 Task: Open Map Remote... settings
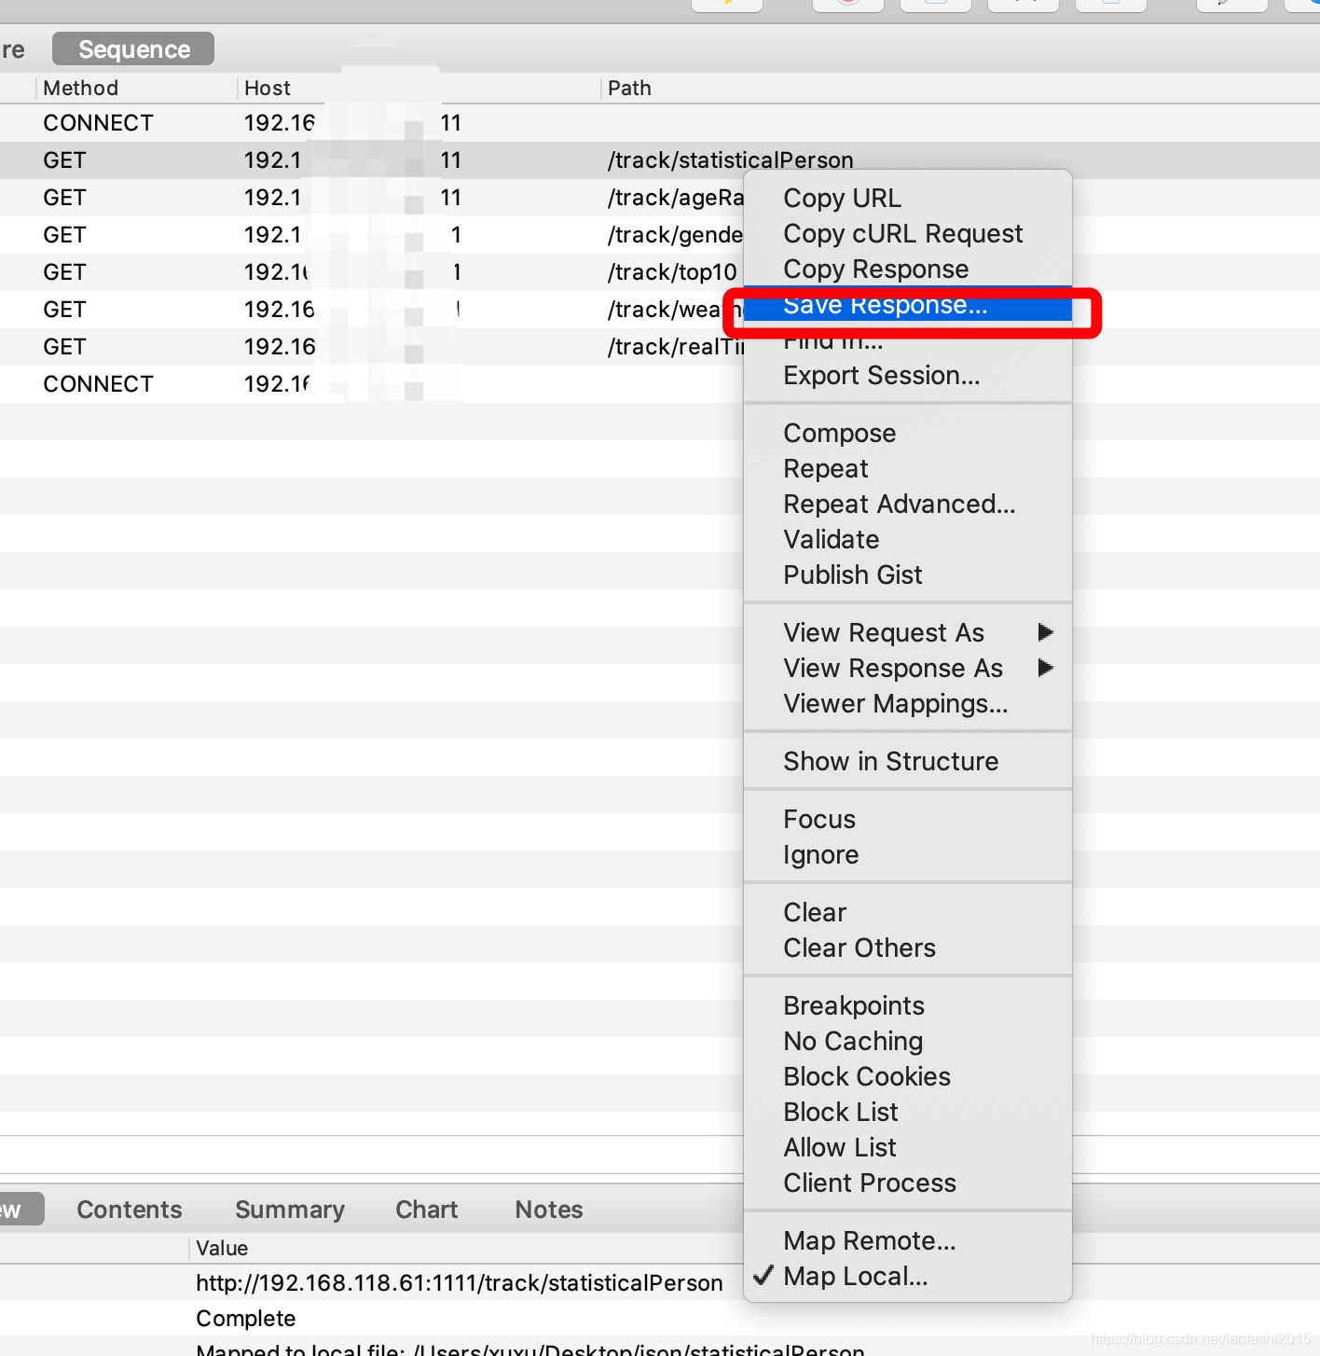click(x=908, y=1241)
